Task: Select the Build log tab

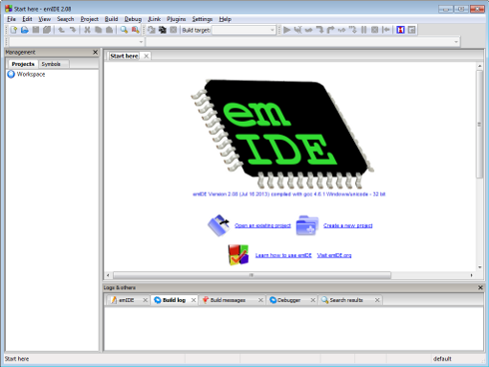Action: coord(174,300)
